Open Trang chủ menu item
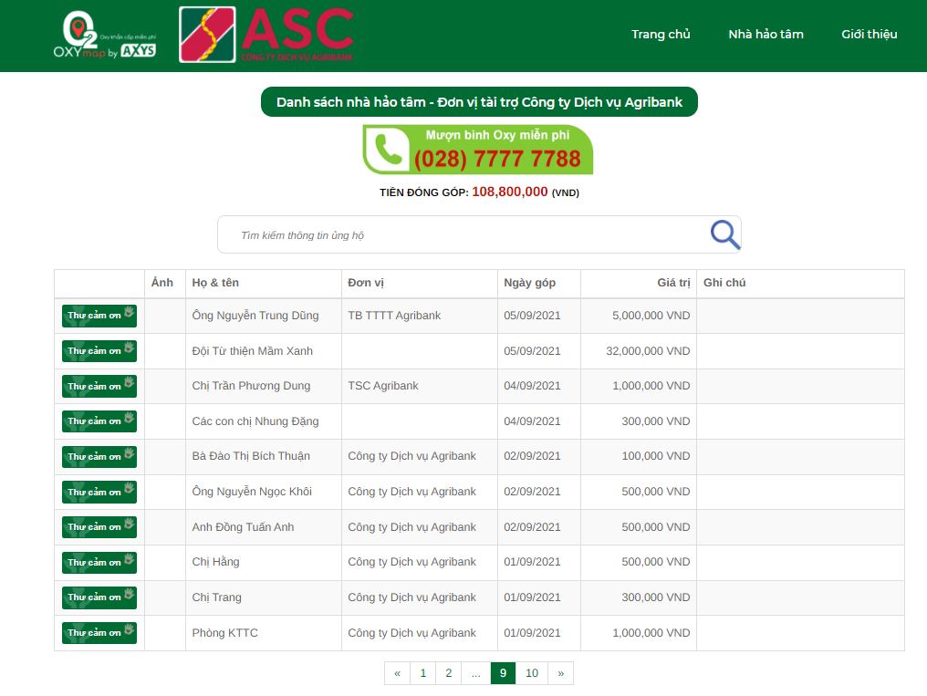927x696 pixels. click(x=661, y=35)
